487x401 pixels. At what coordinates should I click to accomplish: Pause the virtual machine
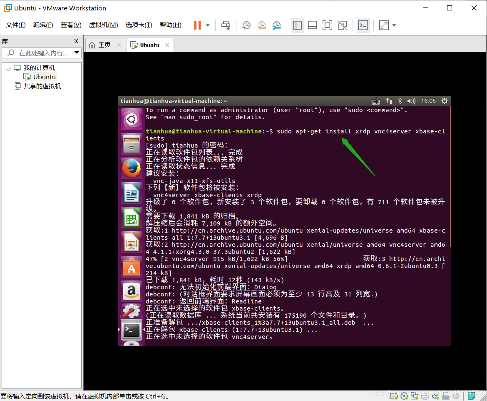pos(198,25)
